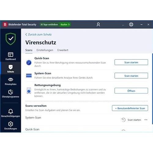The height and width of the screenshot is (153, 153).
Task: Go back via Zurück zum Schutz
Action: click(x=38, y=35)
